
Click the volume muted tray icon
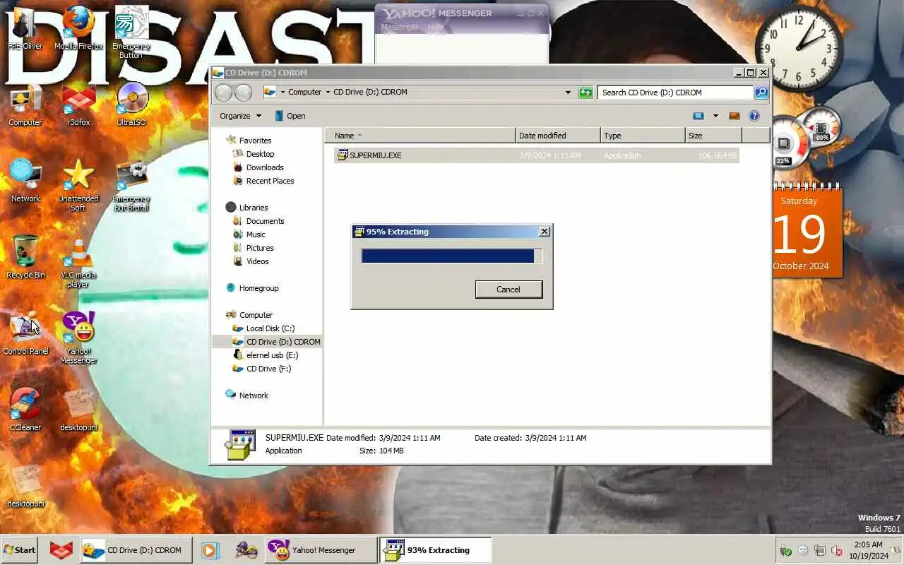point(837,551)
